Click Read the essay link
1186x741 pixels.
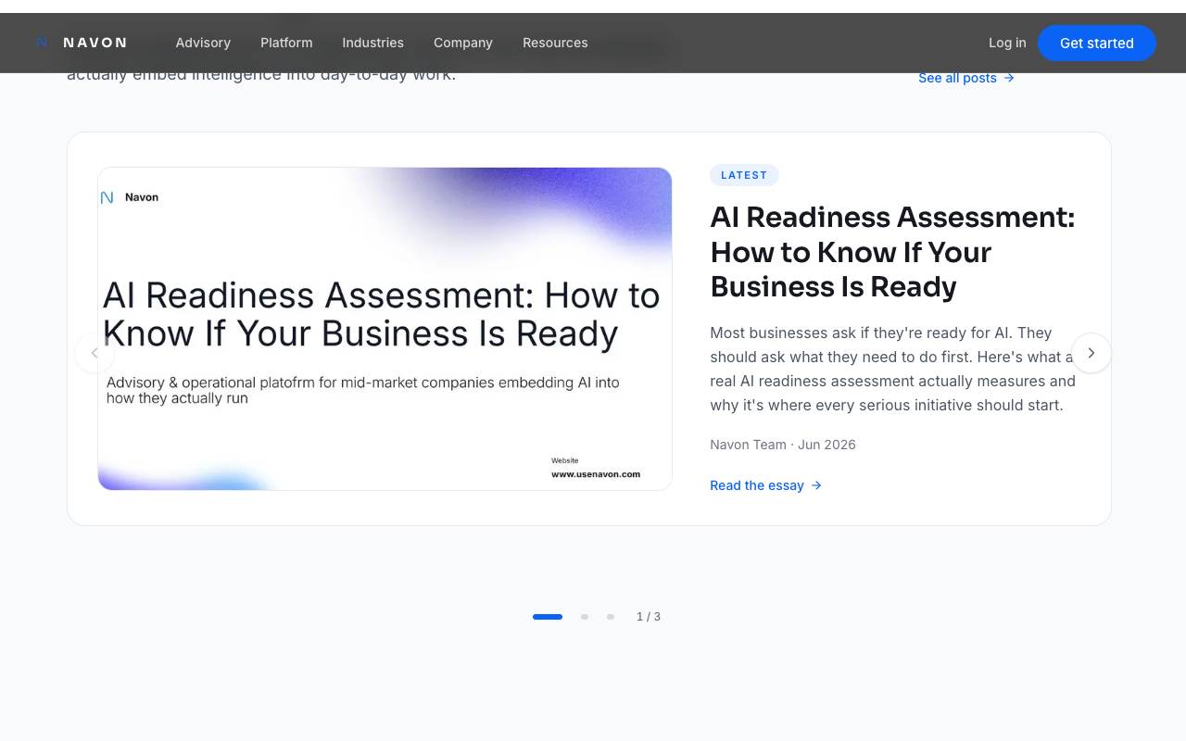click(765, 485)
